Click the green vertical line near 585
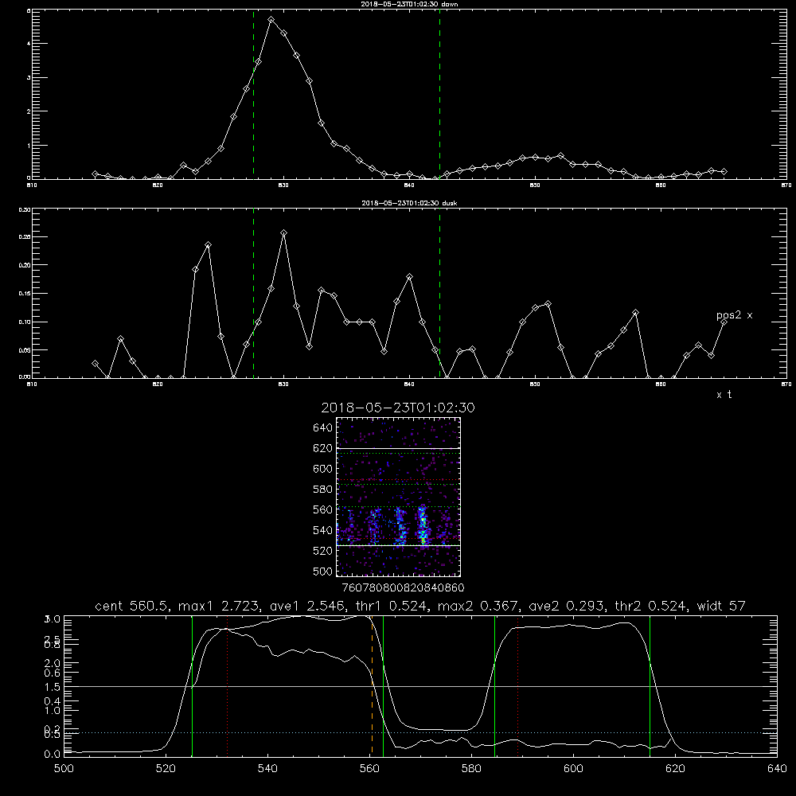The height and width of the screenshot is (796, 796). point(494,686)
